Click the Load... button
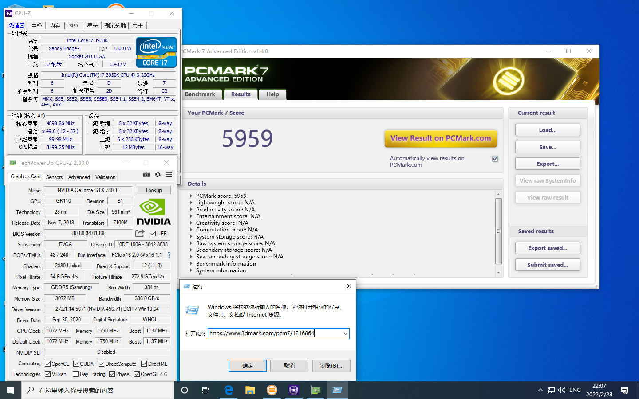Image resolution: width=639 pixels, height=399 pixels. (548, 130)
